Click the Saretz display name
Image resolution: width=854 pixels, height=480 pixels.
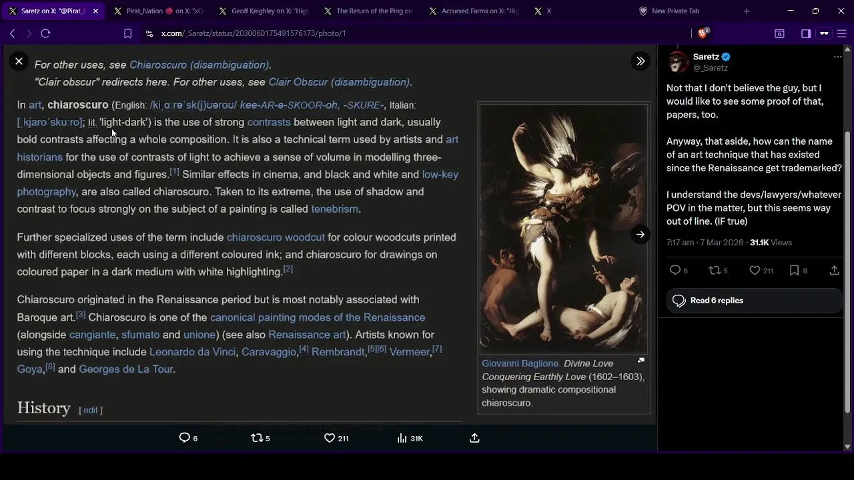[x=706, y=57]
